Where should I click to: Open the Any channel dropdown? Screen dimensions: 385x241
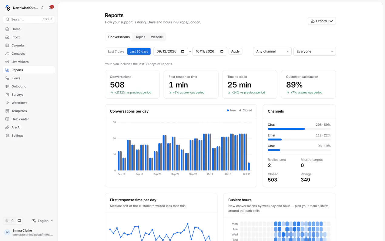272,51
